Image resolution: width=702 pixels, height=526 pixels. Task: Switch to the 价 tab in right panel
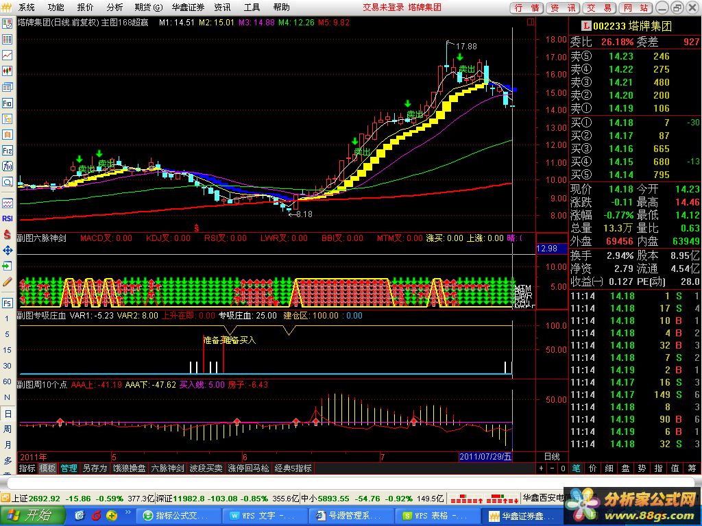coord(593,468)
